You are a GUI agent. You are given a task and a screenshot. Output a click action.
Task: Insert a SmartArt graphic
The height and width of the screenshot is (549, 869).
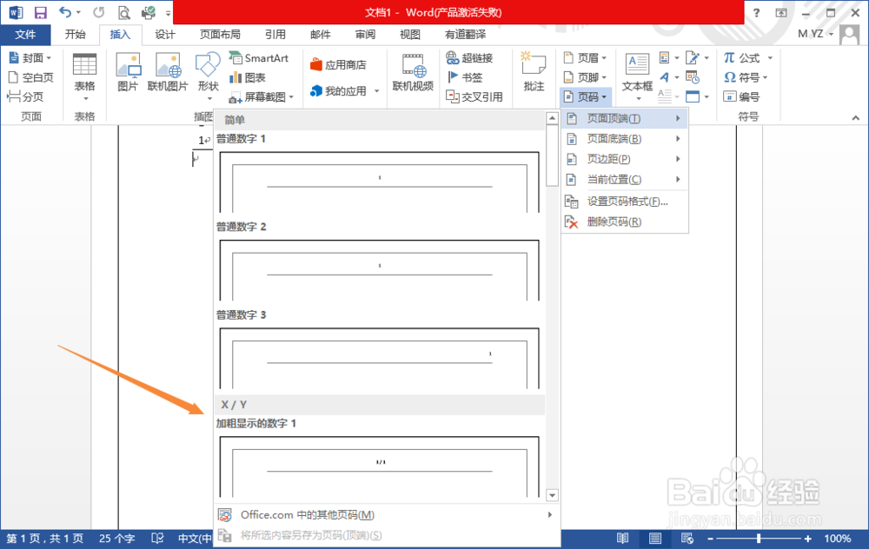[259, 57]
